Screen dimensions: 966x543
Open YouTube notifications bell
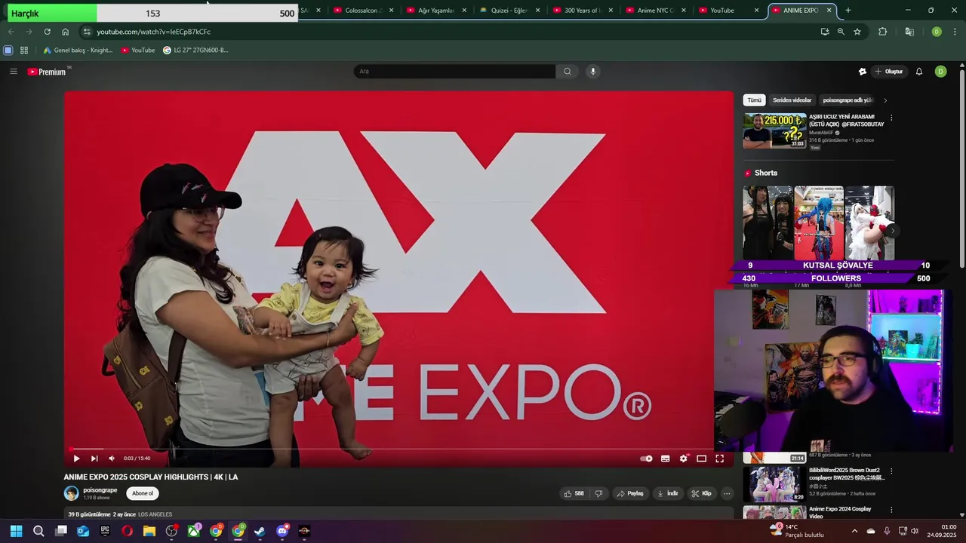(919, 72)
